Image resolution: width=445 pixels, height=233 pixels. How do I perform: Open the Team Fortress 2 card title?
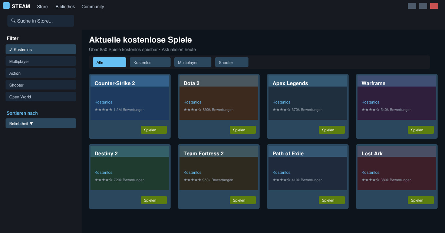tap(204, 153)
